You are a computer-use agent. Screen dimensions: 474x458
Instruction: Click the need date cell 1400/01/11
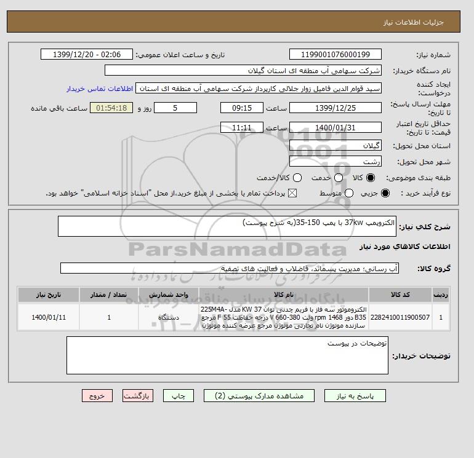coord(49,317)
